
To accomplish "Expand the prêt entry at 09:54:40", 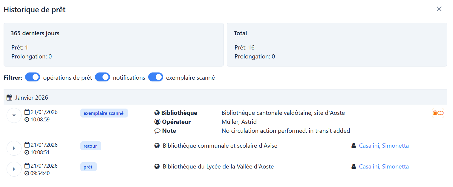I will point(14,169).
